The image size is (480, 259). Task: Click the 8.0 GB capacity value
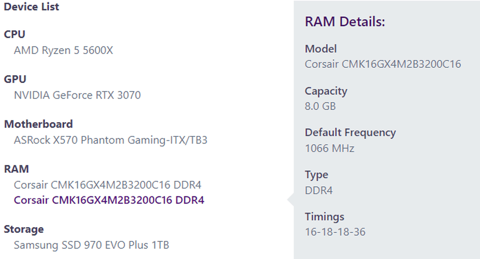tap(320, 106)
